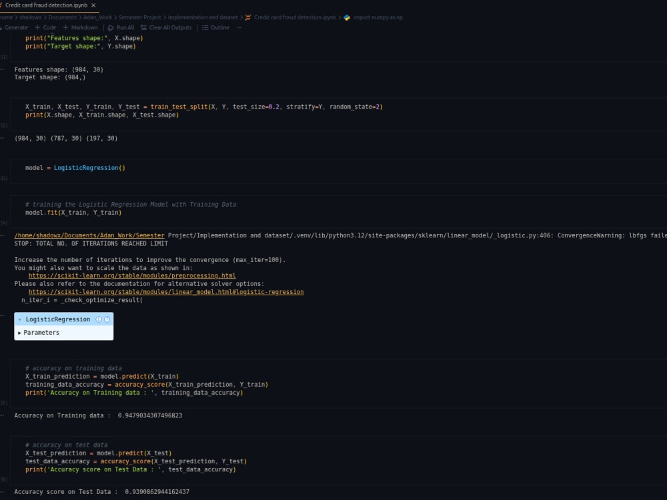
Task: Click the shadowx breadcrumb segment
Action: (x=31, y=17)
